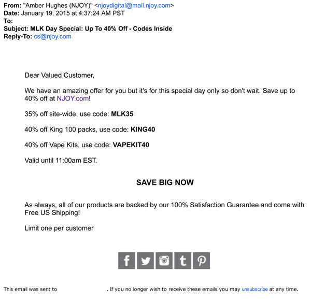Click the Twitter bird icon
Viewport: 311px width, 301px height.
tap(146, 260)
